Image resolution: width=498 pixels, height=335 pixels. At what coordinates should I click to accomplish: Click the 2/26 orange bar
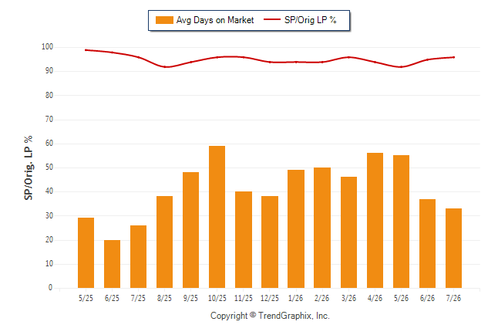click(322, 228)
